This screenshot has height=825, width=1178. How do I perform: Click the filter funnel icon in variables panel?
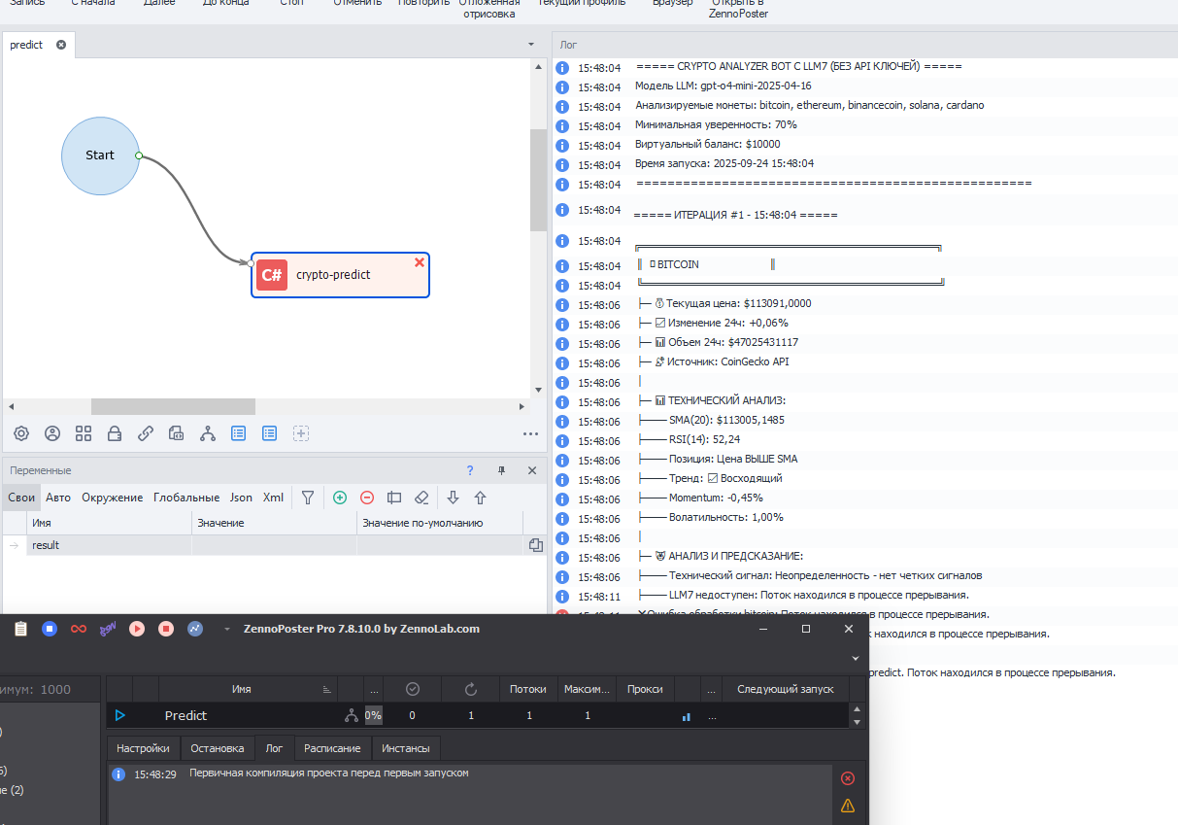[308, 498]
